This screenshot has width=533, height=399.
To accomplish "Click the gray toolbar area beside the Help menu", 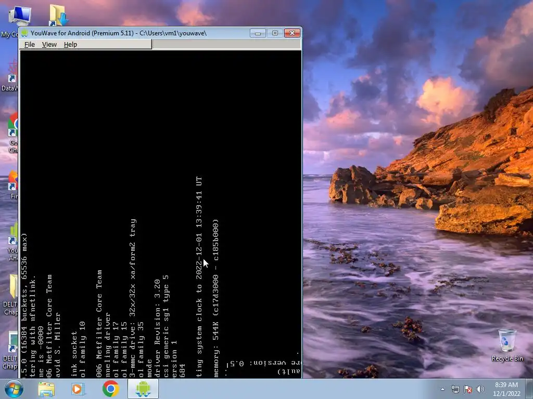I will (226, 45).
